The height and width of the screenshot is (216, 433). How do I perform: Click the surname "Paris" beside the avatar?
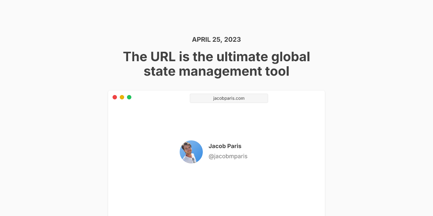coord(234,146)
